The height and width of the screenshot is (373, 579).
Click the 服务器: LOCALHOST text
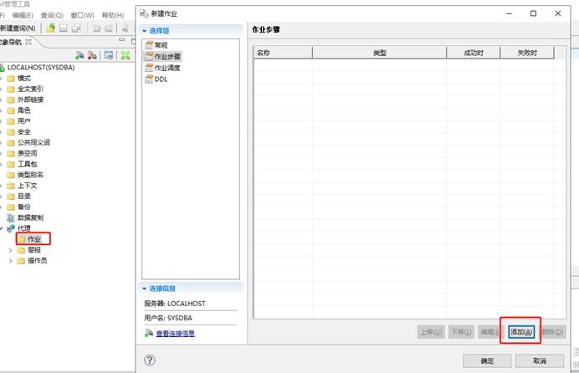[175, 304]
